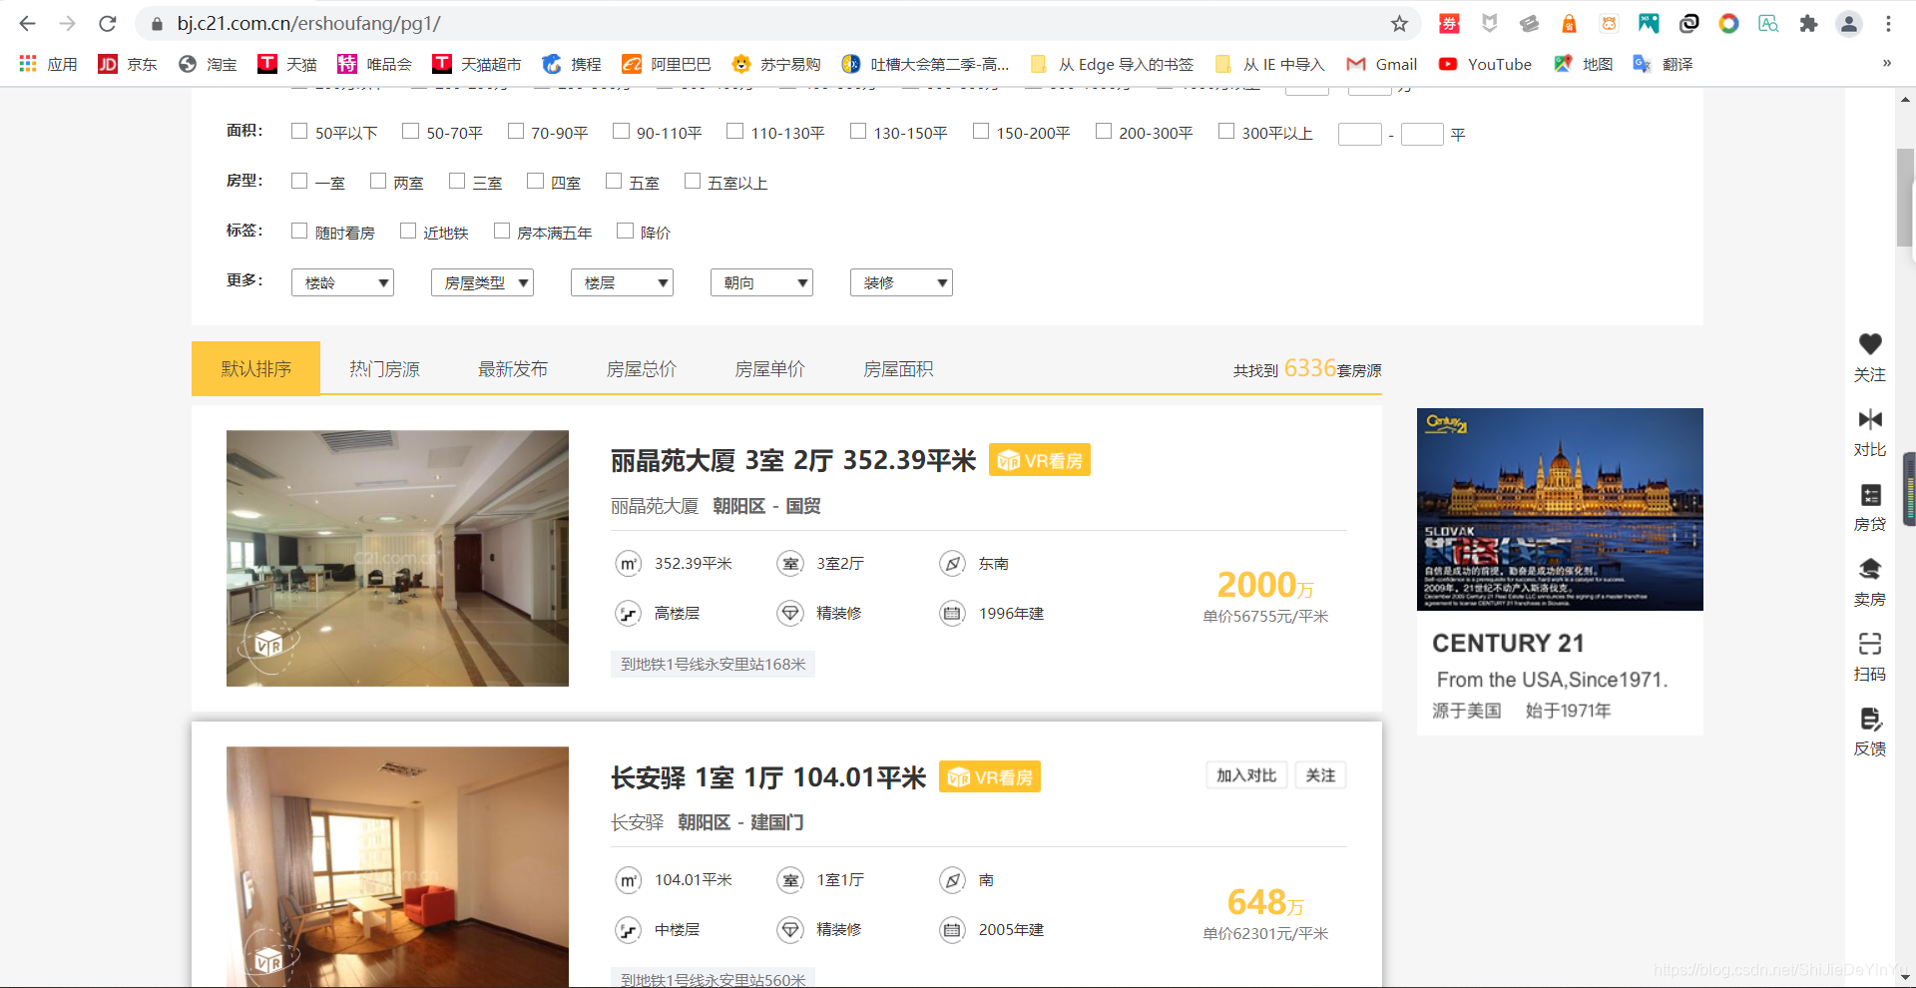Enable the 随时看房 tag checkbox
Screen dimensions: 1916x988
(299, 231)
